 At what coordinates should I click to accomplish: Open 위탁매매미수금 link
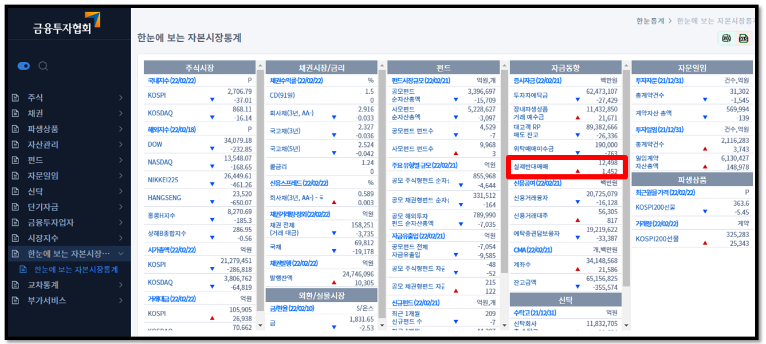[533, 149]
